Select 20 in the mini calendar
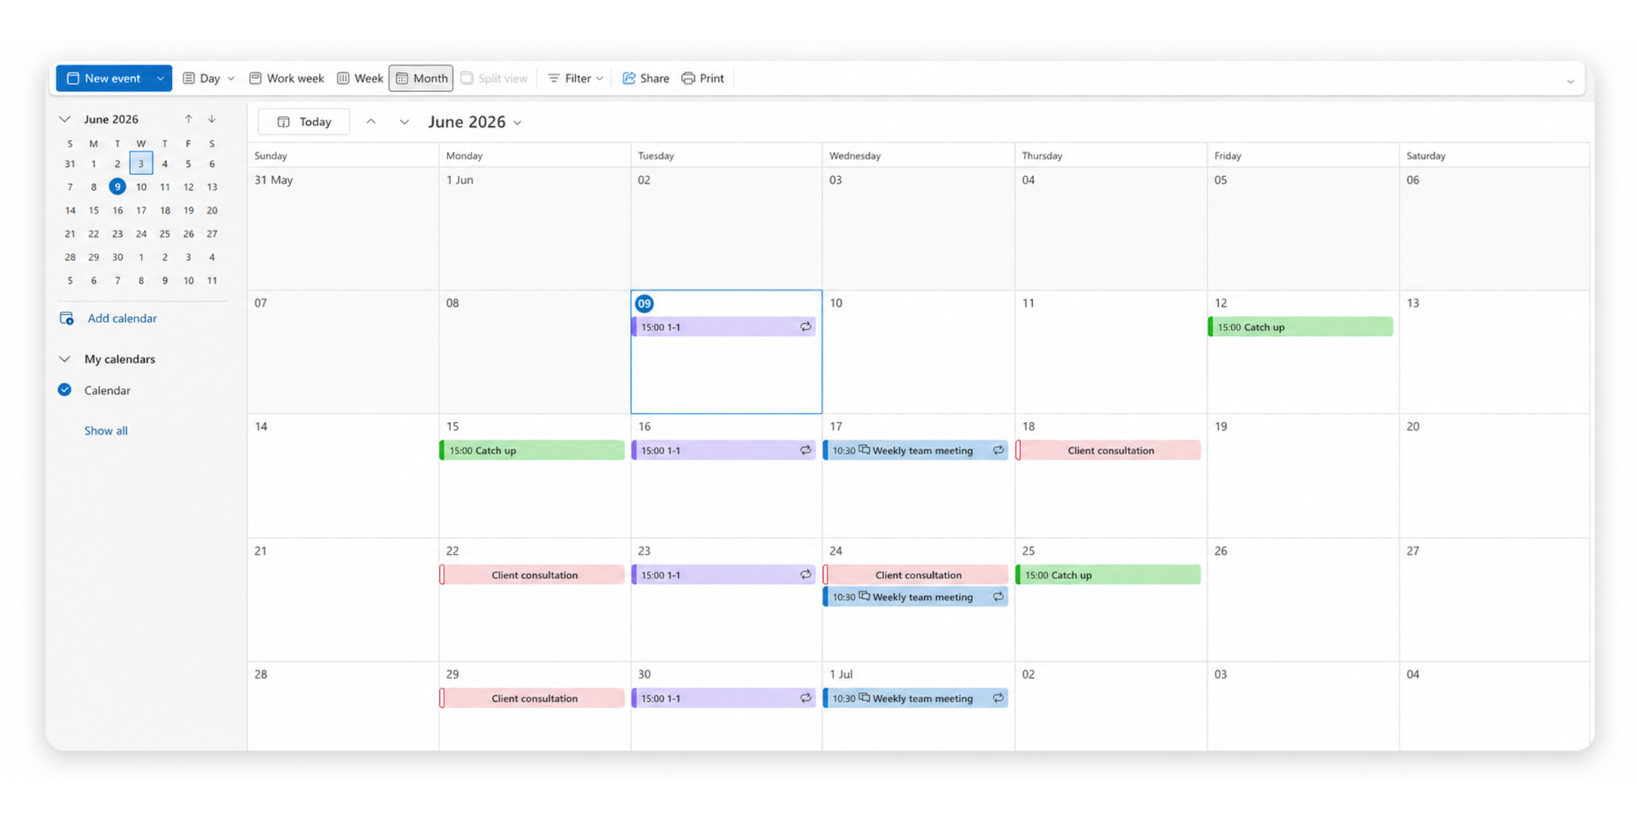1637x818 pixels. [212, 210]
